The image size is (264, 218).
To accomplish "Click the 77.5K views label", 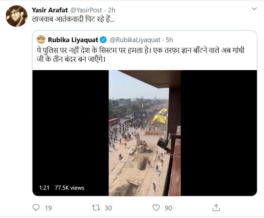I will coord(69,188).
